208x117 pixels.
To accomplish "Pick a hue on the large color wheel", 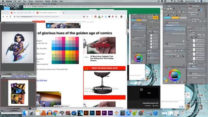I will click(x=175, y=75).
